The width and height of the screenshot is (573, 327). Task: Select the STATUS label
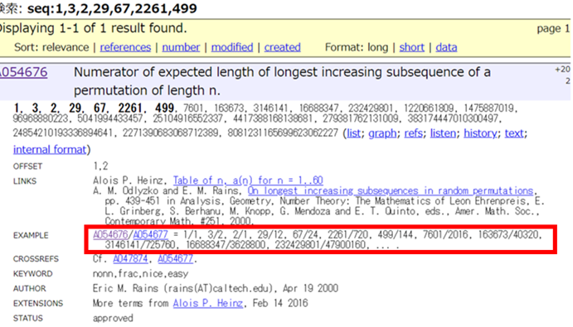pyautogui.click(x=27, y=319)
